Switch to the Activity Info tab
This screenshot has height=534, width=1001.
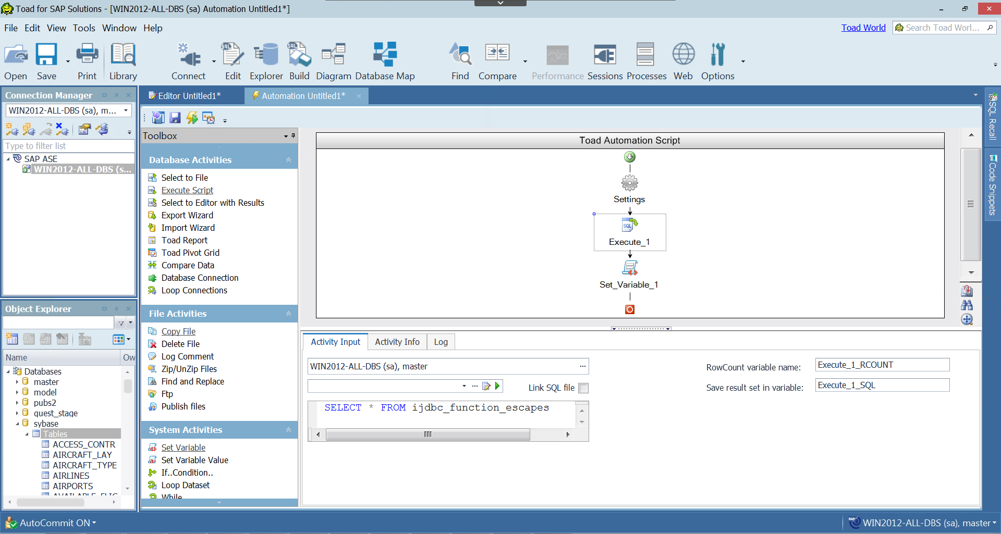(x=397, y=342)
